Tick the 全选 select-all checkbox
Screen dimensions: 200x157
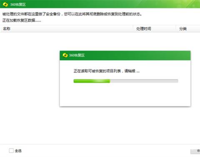11,151
